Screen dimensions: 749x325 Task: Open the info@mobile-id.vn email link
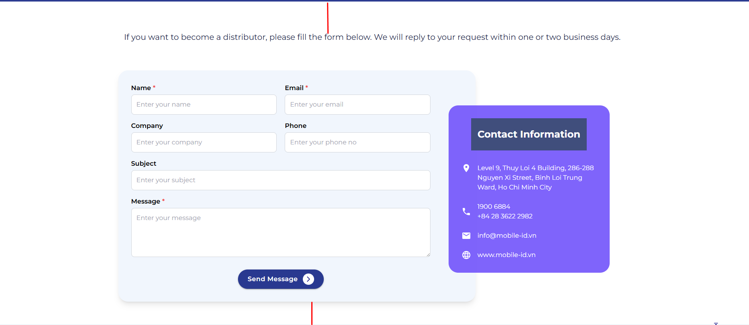(507, 236)
